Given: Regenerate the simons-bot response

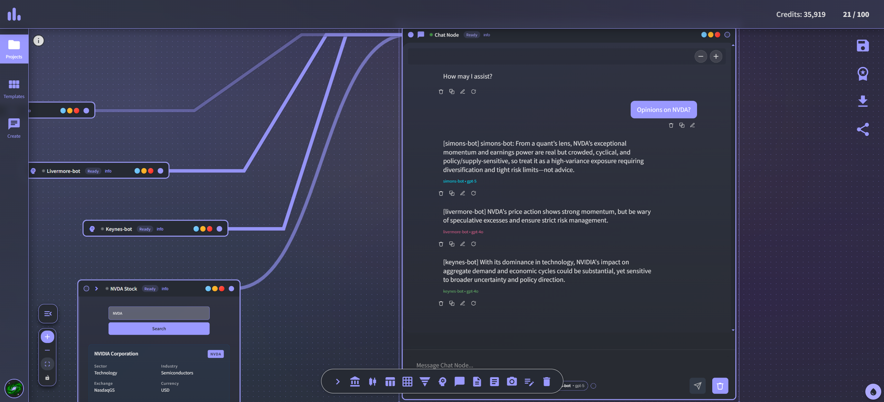Looking at the screenshot, I should [473, 193].
